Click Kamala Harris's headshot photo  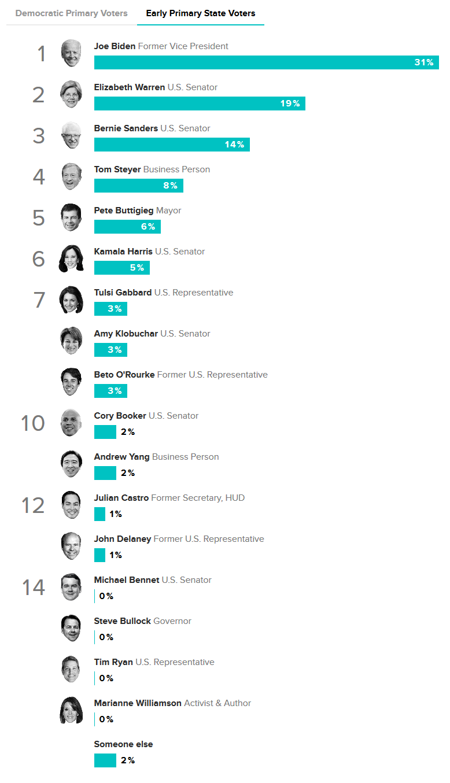[x=71, y=258]
